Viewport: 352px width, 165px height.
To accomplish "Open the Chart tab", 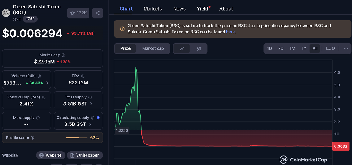I will coord(126,9).
